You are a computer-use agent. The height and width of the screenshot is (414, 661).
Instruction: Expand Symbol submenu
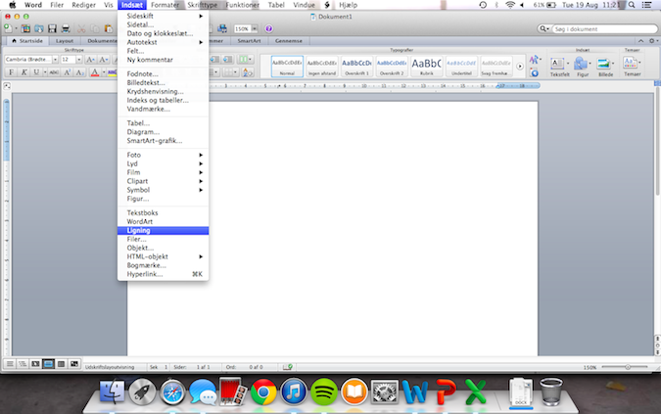click(164, 190)
